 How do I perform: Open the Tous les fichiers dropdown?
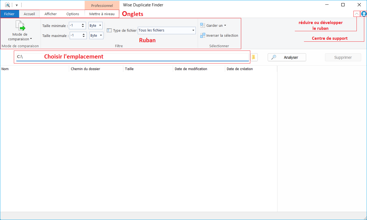167,30
